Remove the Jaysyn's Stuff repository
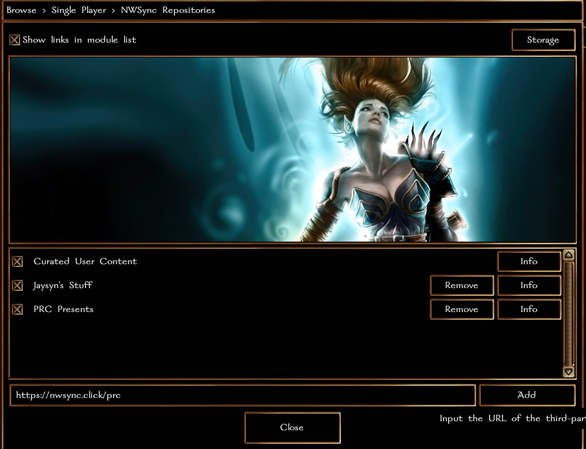The height and width of the screenshot is (449, 586). pyautogui.click(x=462, y=285)
